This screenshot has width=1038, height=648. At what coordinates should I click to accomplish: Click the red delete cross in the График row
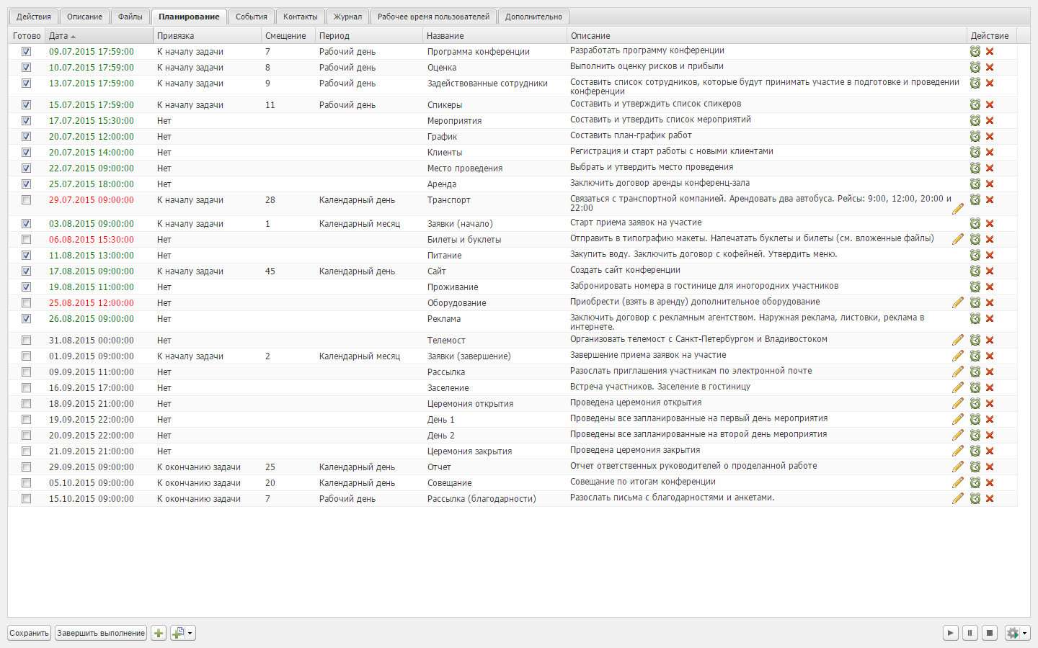click(990, 137)
